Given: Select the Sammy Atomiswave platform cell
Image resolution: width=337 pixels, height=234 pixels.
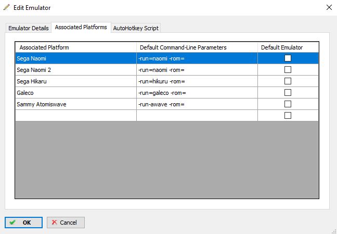Looking at the screenshot, I should 76,104.
